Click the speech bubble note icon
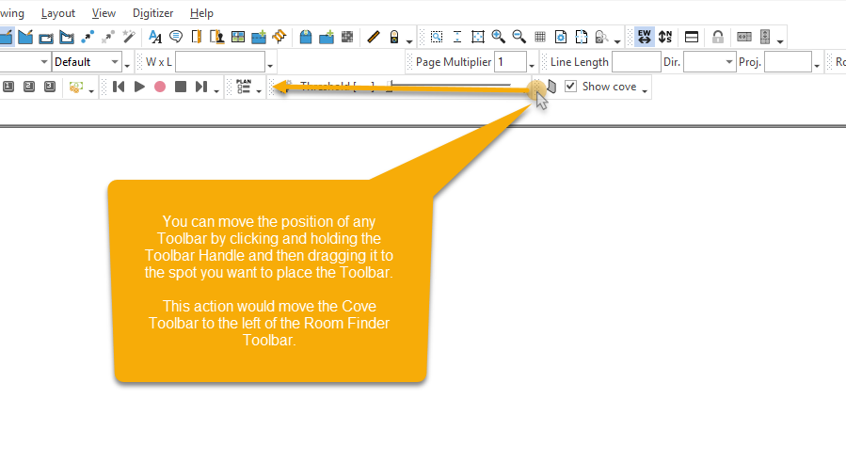This screenshot has width=846, height=463. 176,37
